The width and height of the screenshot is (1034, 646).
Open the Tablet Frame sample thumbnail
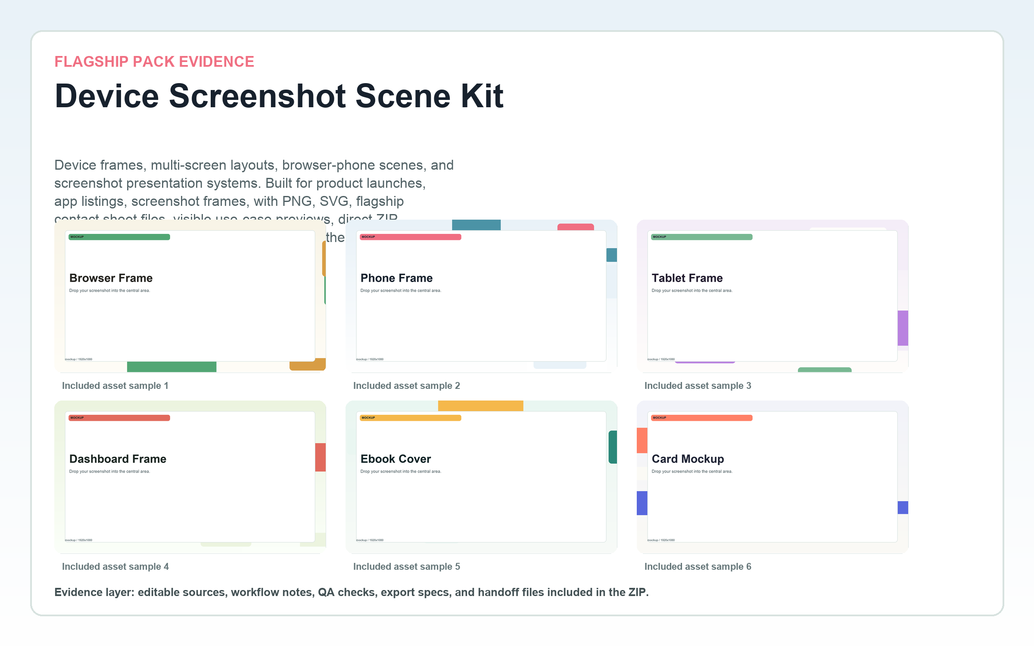tap(772, 296)
